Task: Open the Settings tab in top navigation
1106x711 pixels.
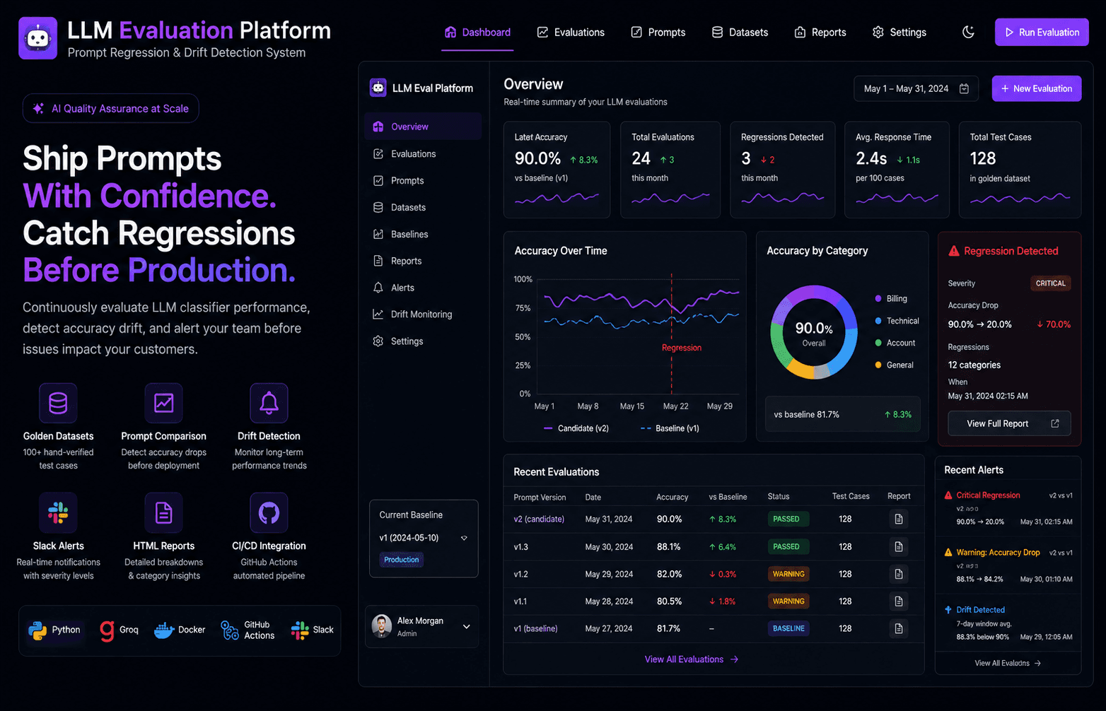Action: click(x=899, y=33)
